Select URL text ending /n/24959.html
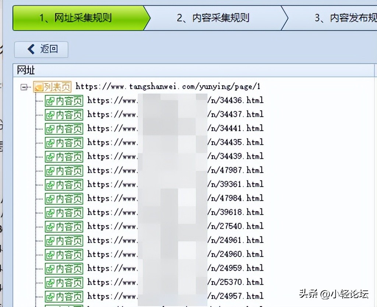The width and height of the screenshot is (377, 307). point(176,268)
